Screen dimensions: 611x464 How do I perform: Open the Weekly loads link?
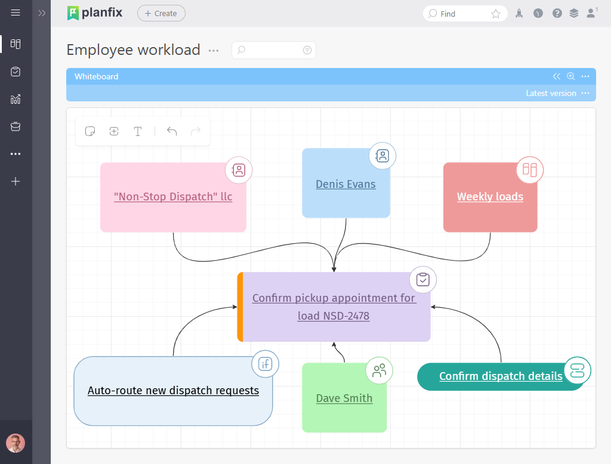pyautogui.click(x=490, y=197)
